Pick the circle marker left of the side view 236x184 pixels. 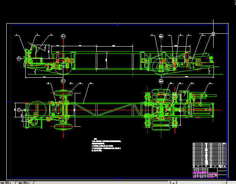coord(19,58)
